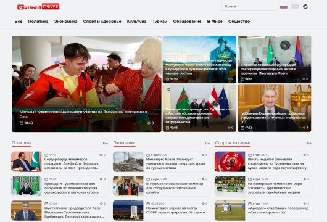This screenshot has width=327, height=222.
Task: Click the calendar icon beside 17:53
Action: click(242, 128)
